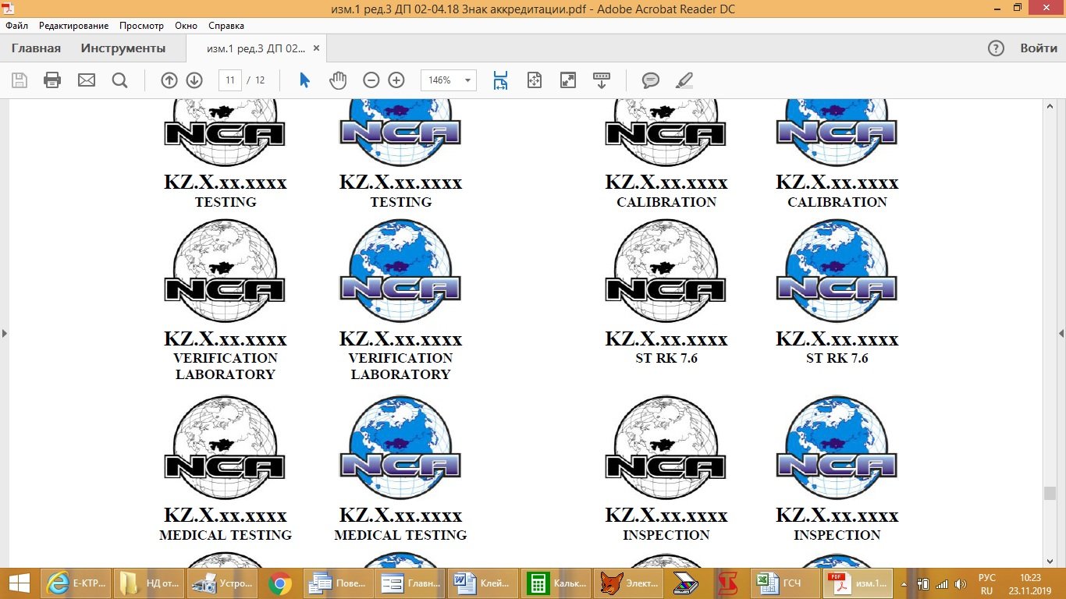Go to previous page with up arrow

[169, 80]
